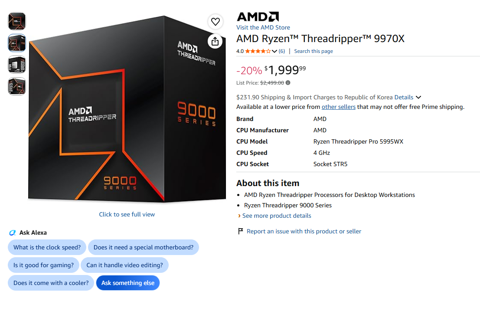The image size is (480, 311).
Task: Click the AMD brand logo
Action: point(258,16)
